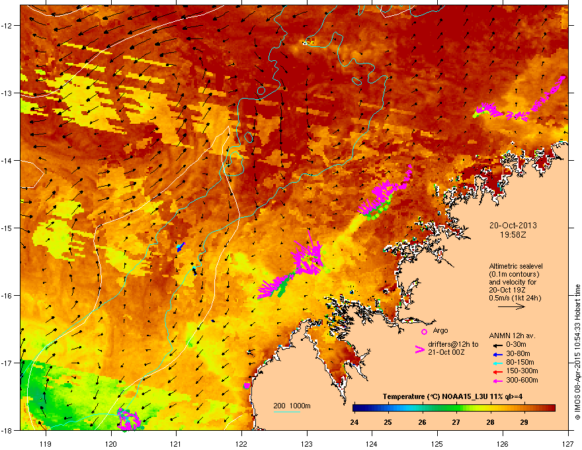Screen dimensions: 582x450
Task: Click the latitude axis label -15
Action: [x=7, y=228]
